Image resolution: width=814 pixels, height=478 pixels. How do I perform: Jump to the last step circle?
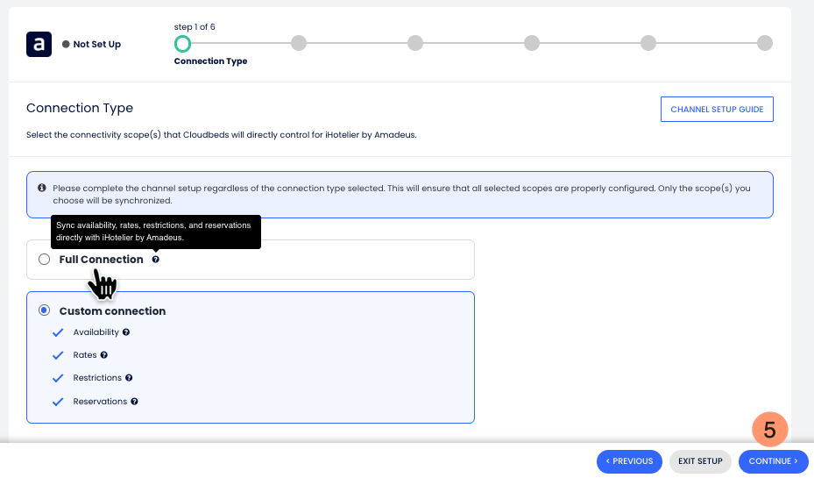coord(765,43)
